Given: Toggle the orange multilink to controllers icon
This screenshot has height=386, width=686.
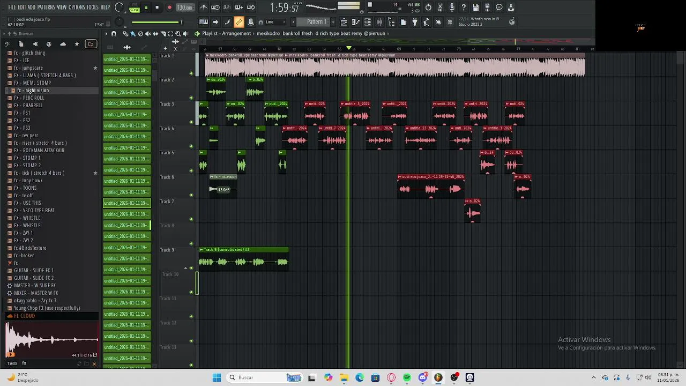Looking at the screenshot, I should point(239,22).
